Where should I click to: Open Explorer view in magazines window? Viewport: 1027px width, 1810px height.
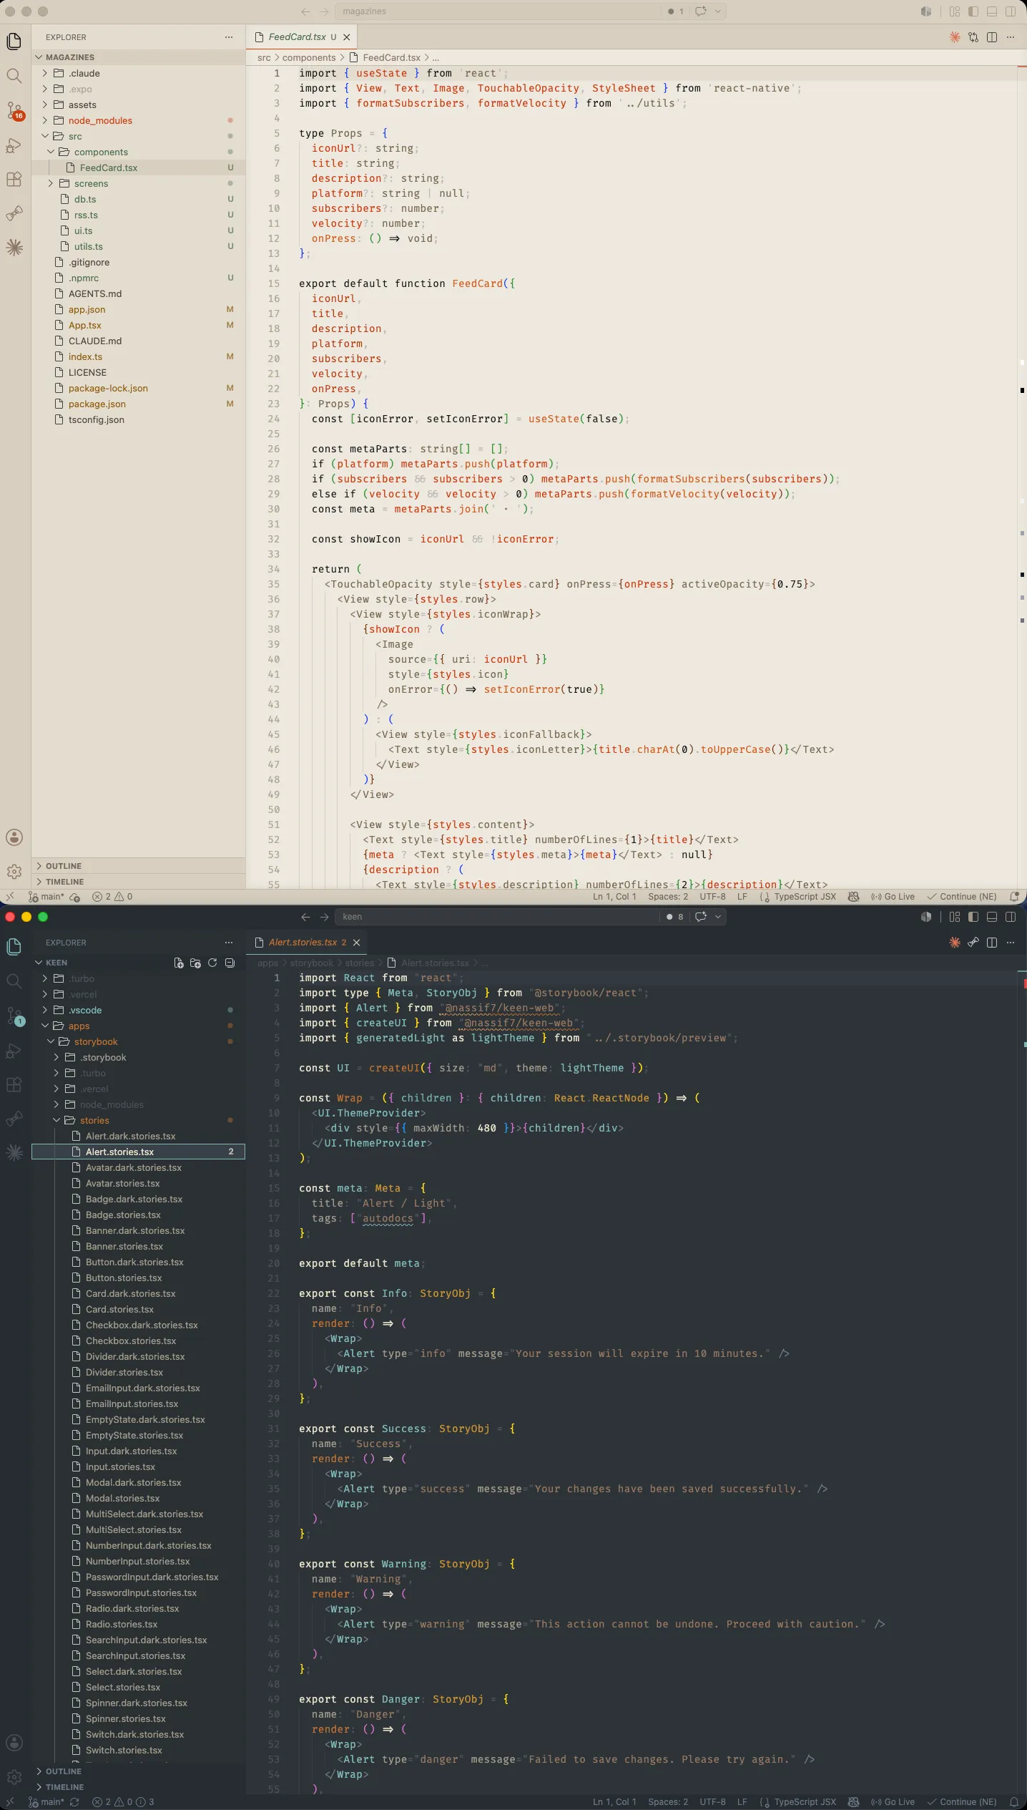[14, 42]
